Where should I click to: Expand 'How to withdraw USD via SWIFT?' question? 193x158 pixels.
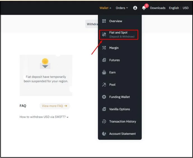click(44, 117)
